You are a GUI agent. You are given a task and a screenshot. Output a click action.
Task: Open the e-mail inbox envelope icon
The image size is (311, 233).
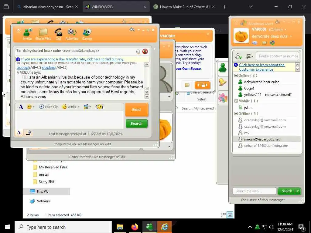[255, 43]
